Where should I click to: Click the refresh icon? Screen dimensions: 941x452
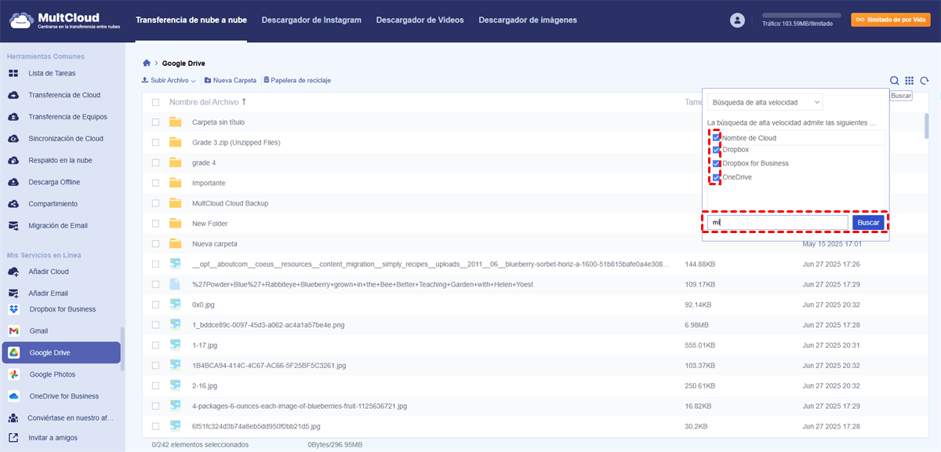(925, 80)
